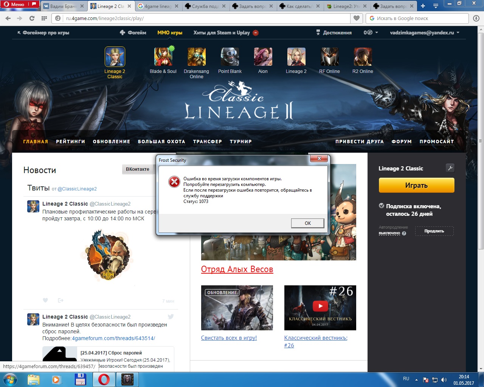Like the first tweet with heart icon

coord(45,300)
